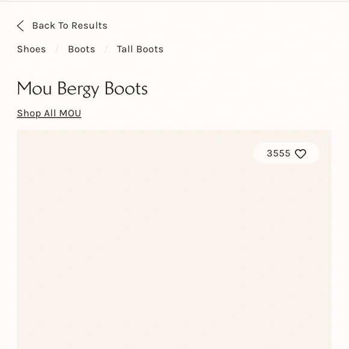Click the word MOU in brand link
Image resolution: width=349 pixels, height=349 pixels.
click(70, 113)
